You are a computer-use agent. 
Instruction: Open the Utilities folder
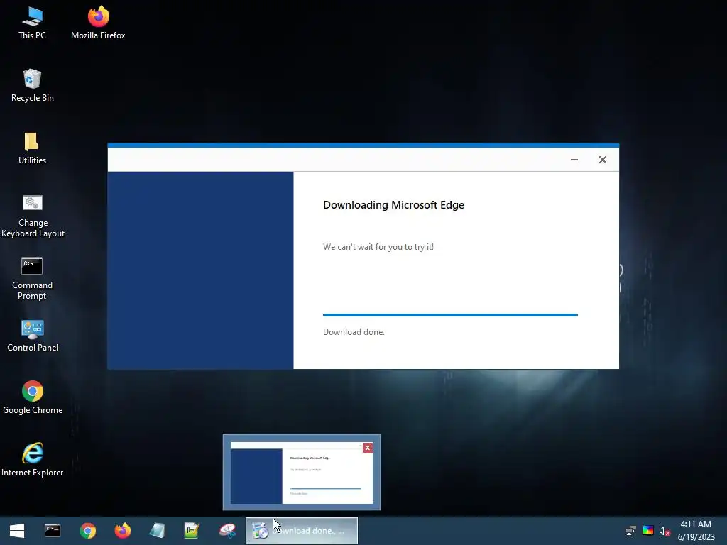tap(32, 148)
